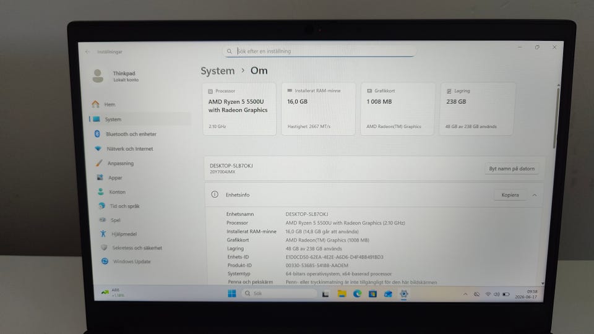
Task: Click the 'DESKTOP-5LB7OKJ' Enhetsnamn value
Action: [x=307, y=214]
